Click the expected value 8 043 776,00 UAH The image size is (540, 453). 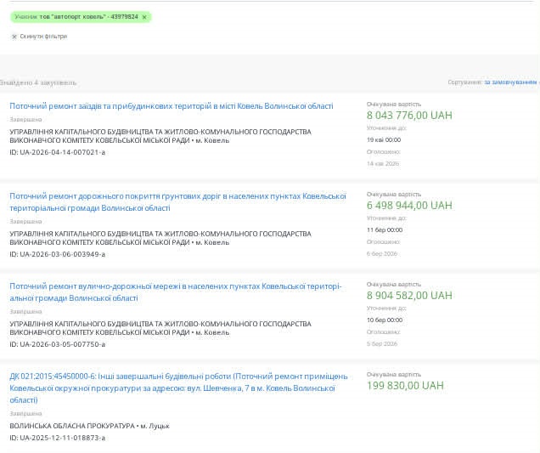tap(409, 116)
